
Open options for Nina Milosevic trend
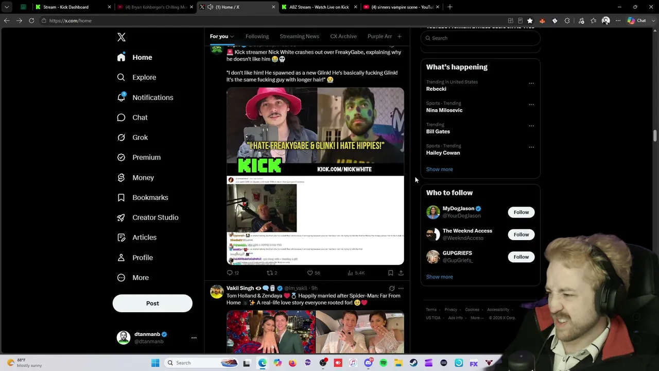click(x=531, y=105)
